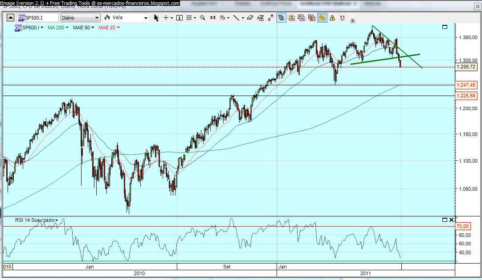
Task: Select the eraser tool
Action: pyautogui.click(x=250, y=18)
